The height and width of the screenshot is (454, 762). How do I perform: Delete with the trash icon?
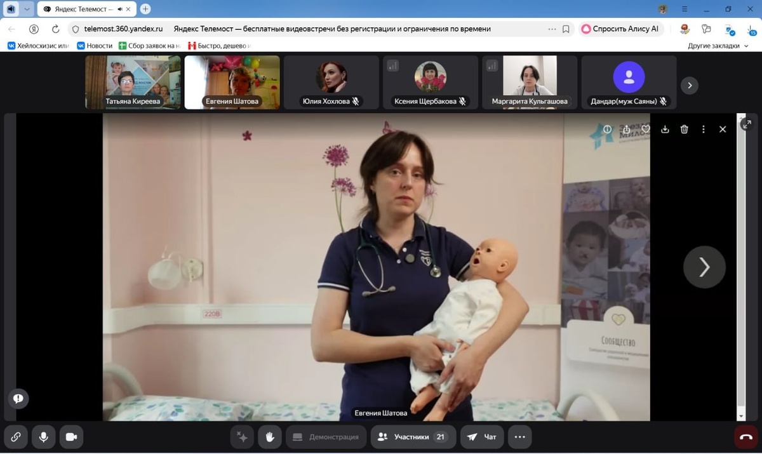684,129
